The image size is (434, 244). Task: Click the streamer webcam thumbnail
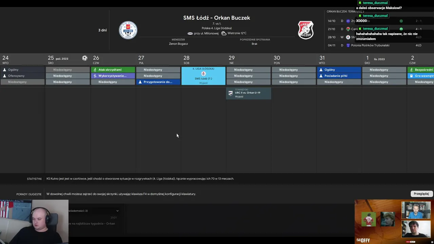[34, 222]
